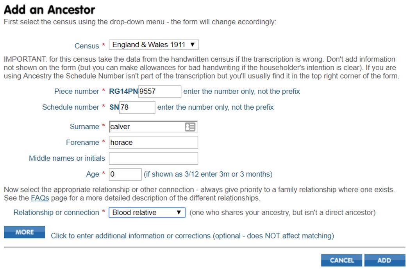Expand the Blood relative relationship dropdown
Screen dimensions: 409x270
(x=147, y=213)
